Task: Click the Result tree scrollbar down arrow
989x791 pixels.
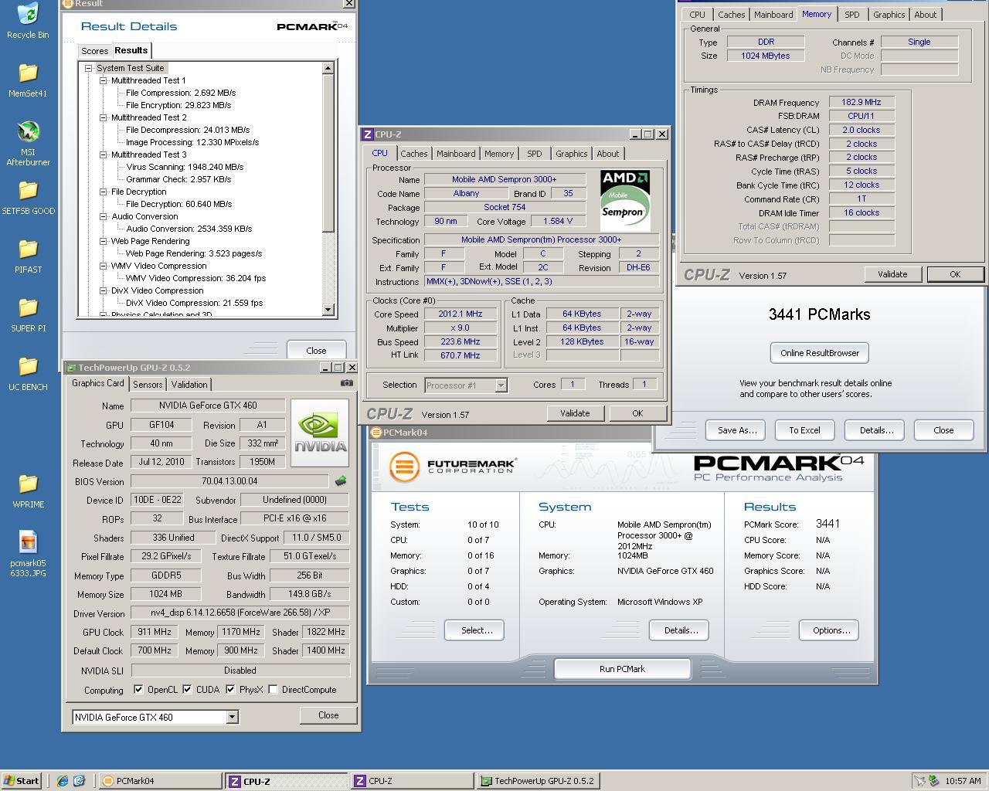Action: (328, 310)
